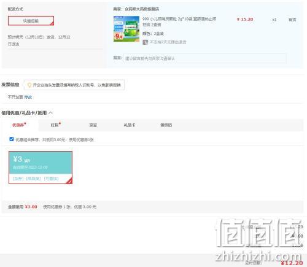
Task: Switch to the 红包 tab
Action: tap(55, 125)
